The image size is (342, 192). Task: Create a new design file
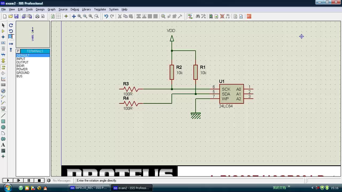[5, 16]
